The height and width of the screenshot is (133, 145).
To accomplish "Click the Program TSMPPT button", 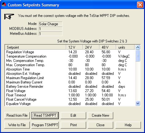I will click(x=45, y=125).
